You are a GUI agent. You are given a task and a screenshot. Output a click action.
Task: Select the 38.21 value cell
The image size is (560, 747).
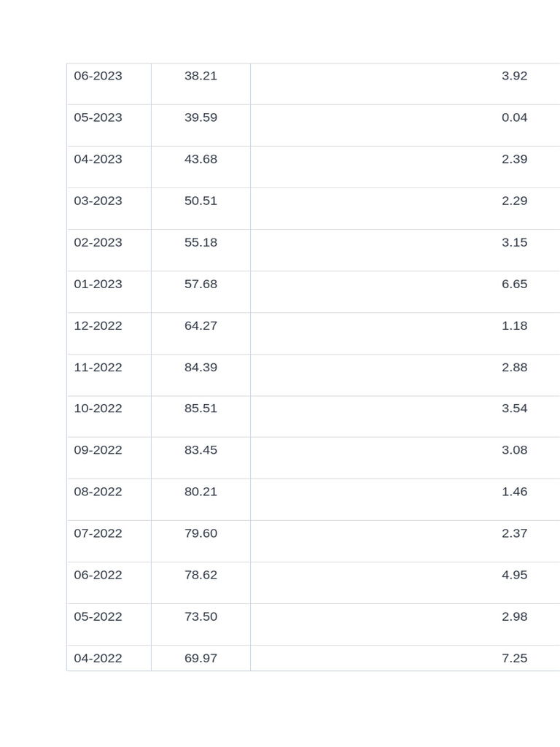click(201, 76)
